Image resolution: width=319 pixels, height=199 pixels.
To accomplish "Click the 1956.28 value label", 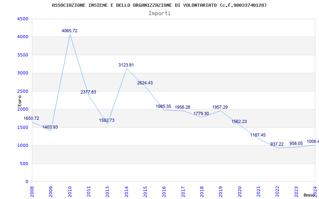I will (183, 107).
